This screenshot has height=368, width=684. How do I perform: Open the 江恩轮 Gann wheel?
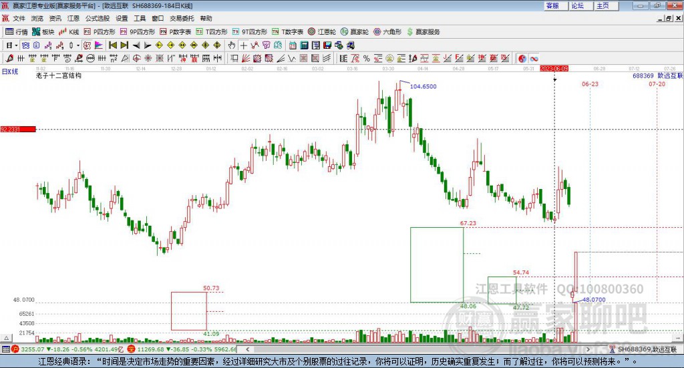pos(322,32)
